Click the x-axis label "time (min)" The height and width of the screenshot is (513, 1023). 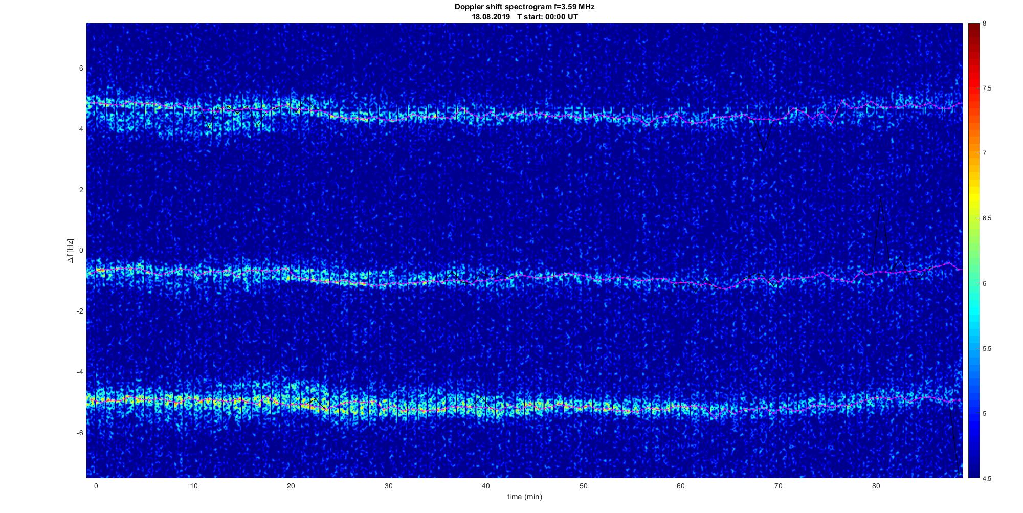[524, 497]
